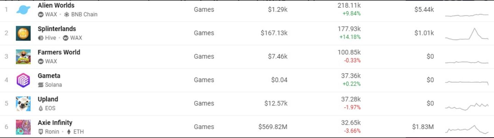The width and height of the screenshot is (494, 138).
Task: Click the Upland llama logo icon
Action: [23, 104]
